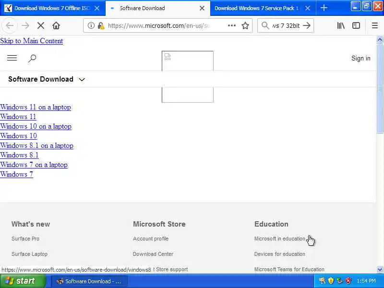This screenshot has width=384, height=288.
Task: Open Microsoft Teams for Education link
Action: tap(289, 269)
